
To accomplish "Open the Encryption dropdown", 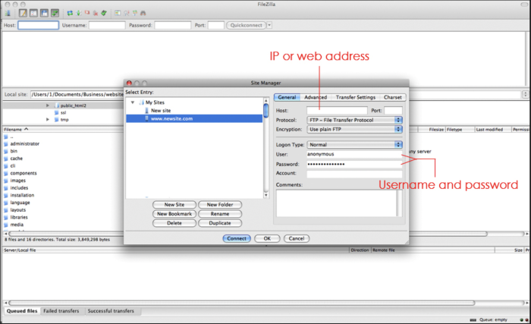I will click(354, 129).
